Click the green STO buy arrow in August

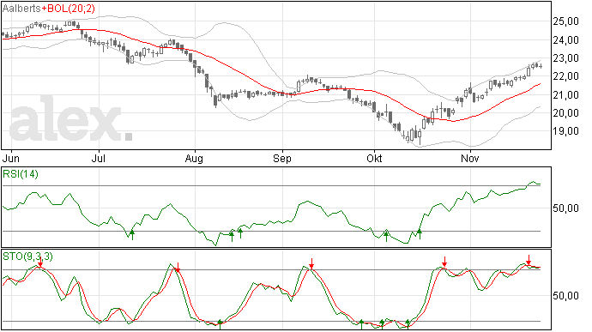(x=220, y=324)
